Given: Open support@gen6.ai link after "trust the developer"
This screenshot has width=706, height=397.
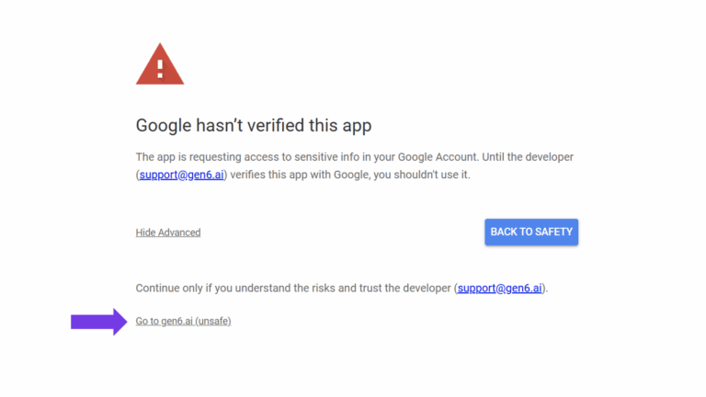Looking at the screenshot, I should (x=499, y=288).
